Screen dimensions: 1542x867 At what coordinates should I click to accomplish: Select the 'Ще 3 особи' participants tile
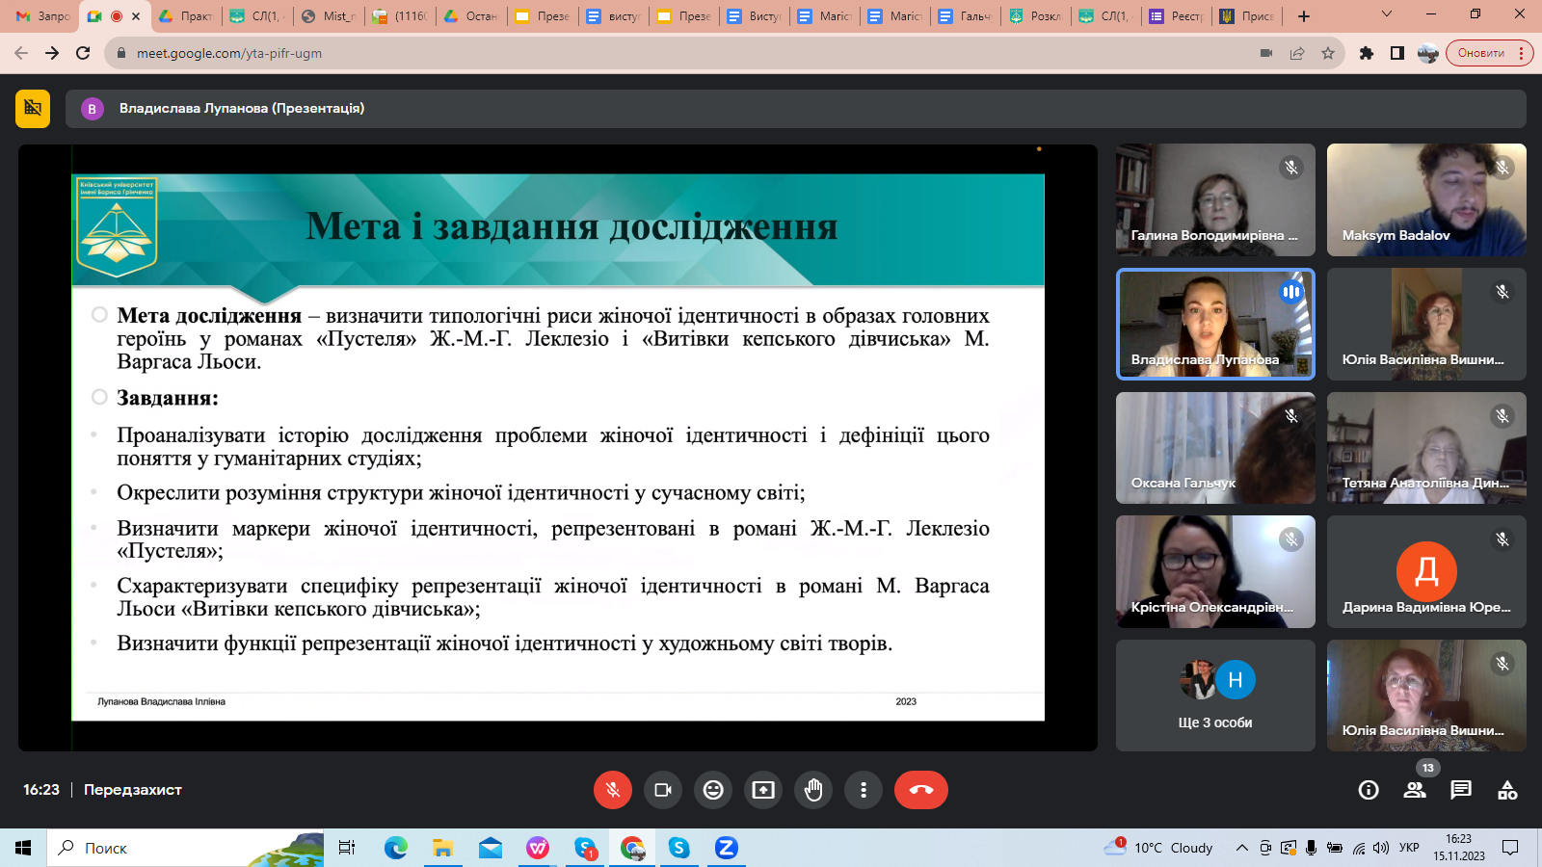pos(1215,696)
